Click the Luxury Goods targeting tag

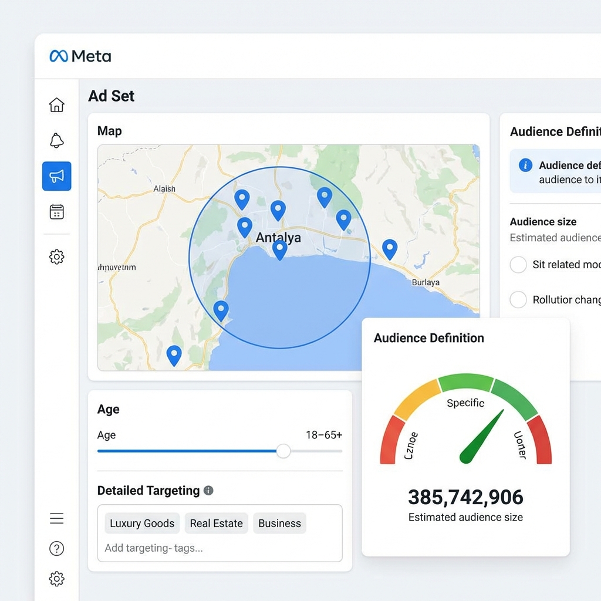click(142, 524)
